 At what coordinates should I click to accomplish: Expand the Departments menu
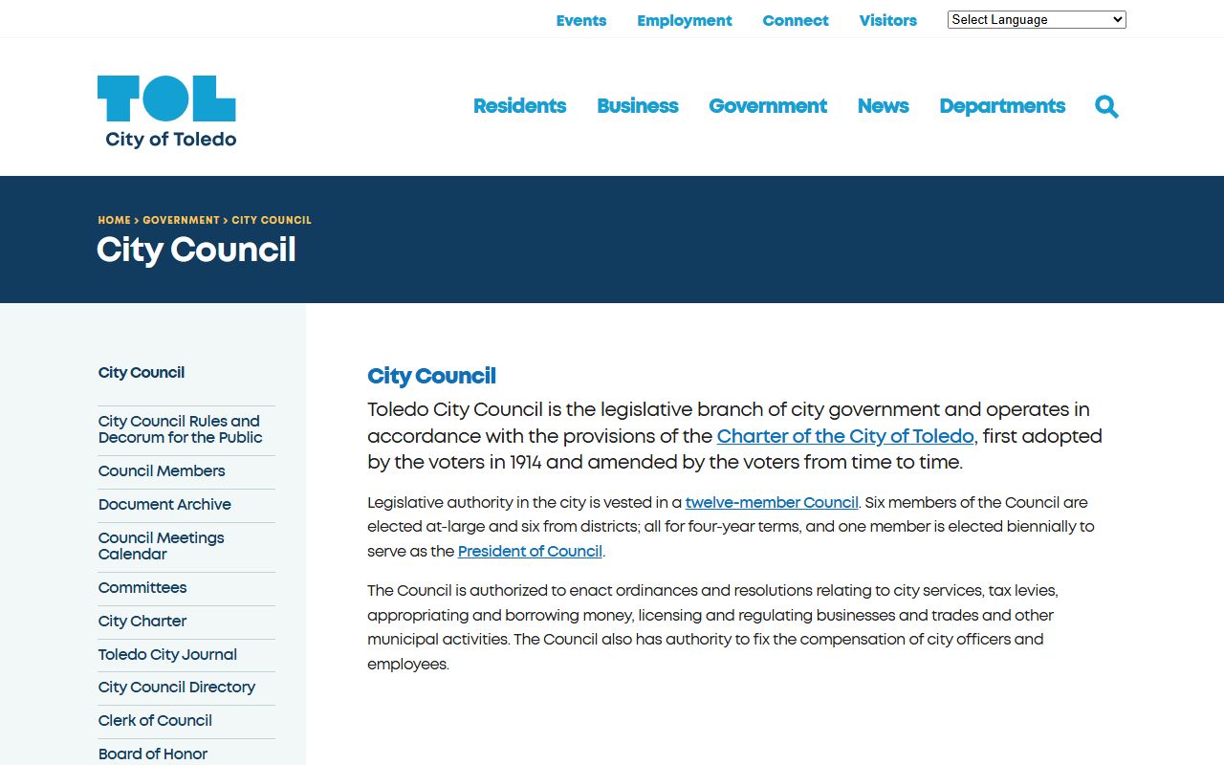[1001, 106]
